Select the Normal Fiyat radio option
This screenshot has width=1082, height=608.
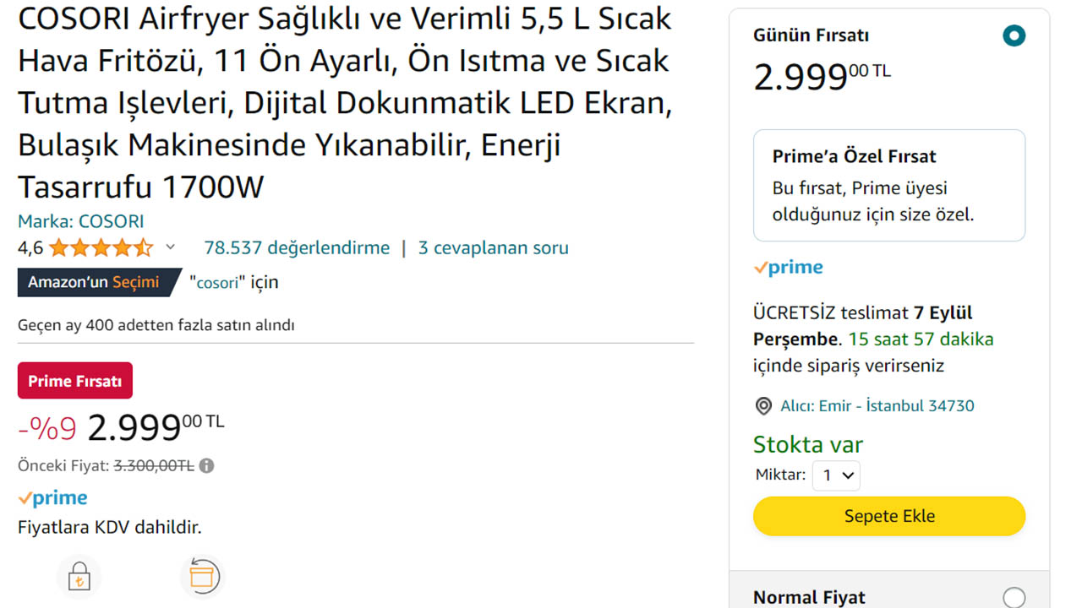1014,598
